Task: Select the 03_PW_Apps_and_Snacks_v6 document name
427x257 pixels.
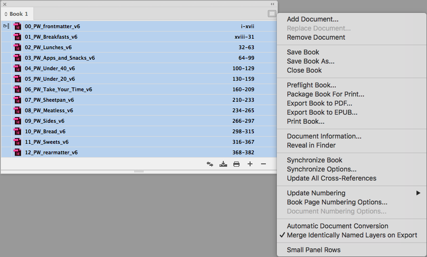Action: (60, 58)
